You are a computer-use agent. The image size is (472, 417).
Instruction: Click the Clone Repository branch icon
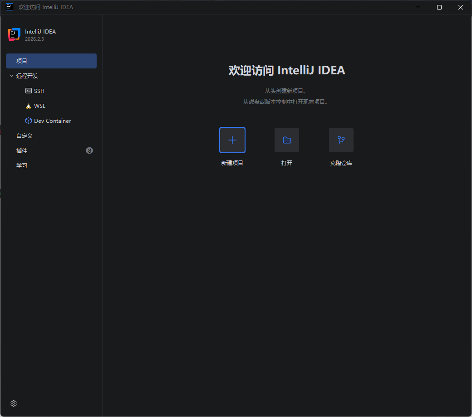[341, 140]
